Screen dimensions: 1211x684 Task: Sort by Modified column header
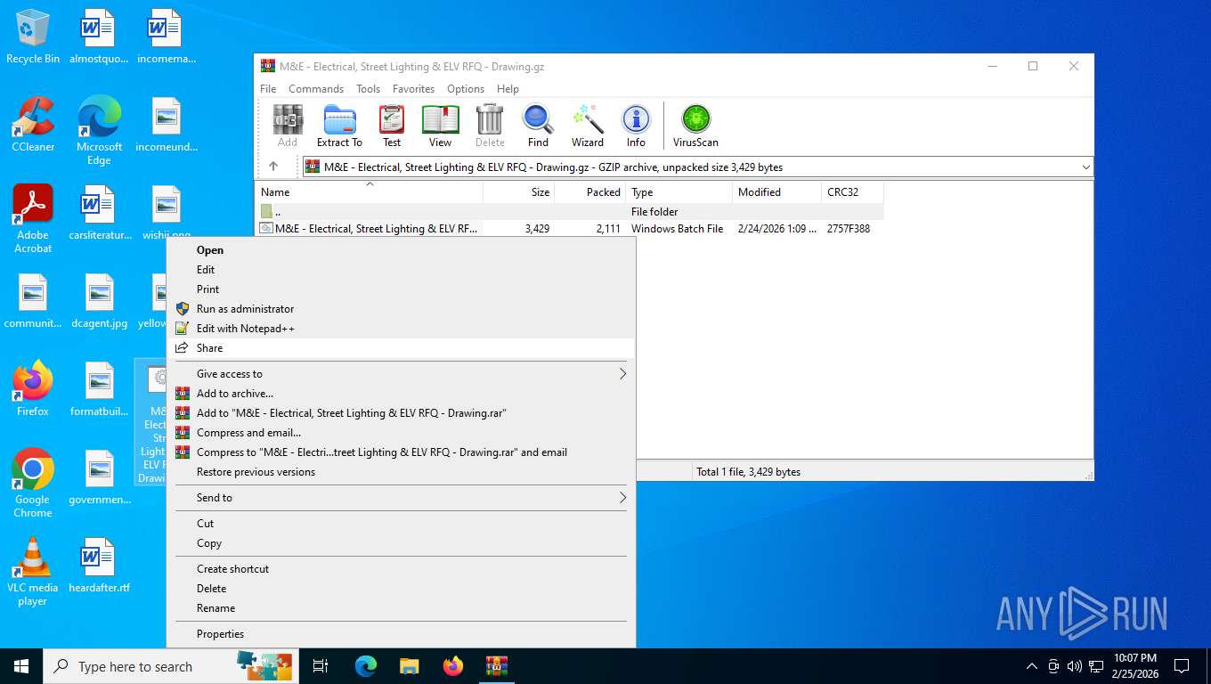(x=776, y=192)
